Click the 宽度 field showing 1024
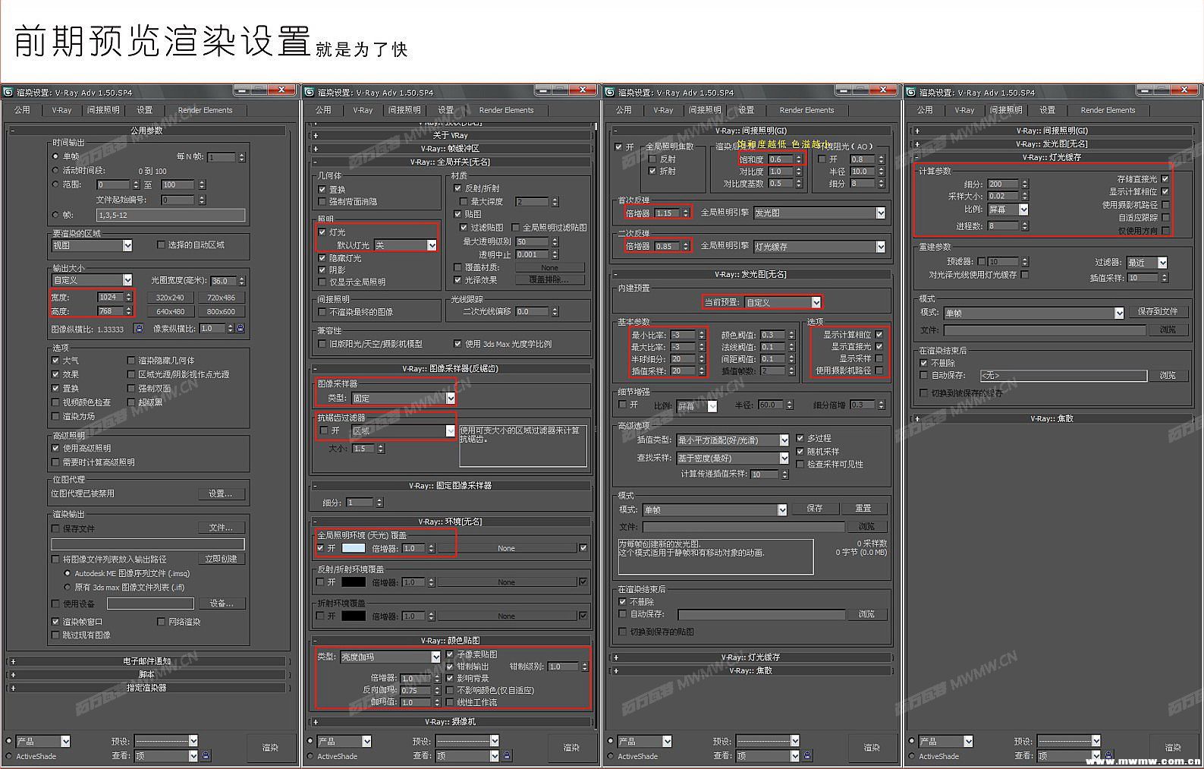The height and width of the screenshot is (769, 1204). point(110,297)
